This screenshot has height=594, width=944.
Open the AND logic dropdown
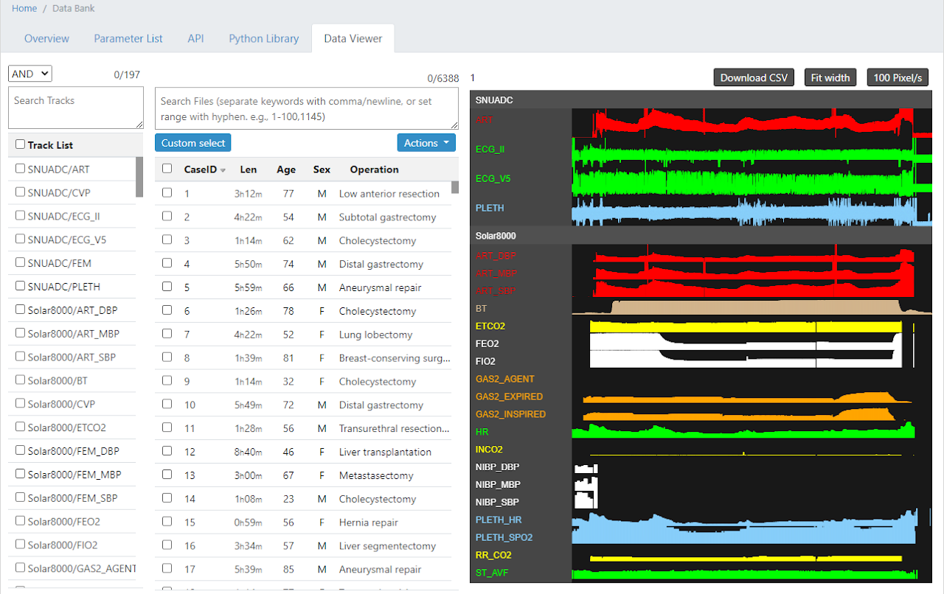point(29,74)
